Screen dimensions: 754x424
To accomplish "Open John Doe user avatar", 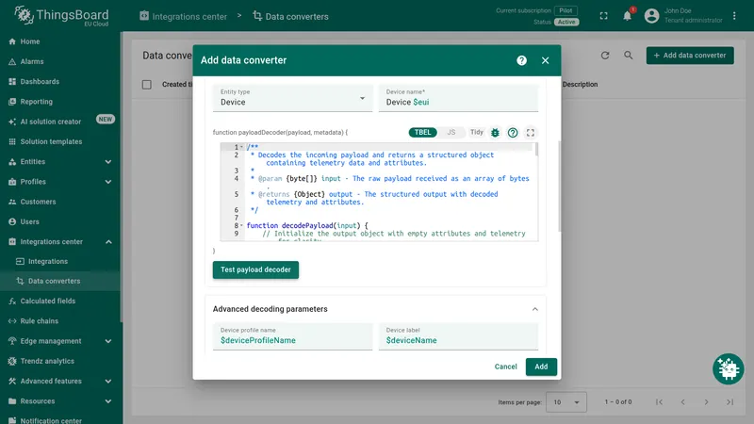I will tap(651, 16).
